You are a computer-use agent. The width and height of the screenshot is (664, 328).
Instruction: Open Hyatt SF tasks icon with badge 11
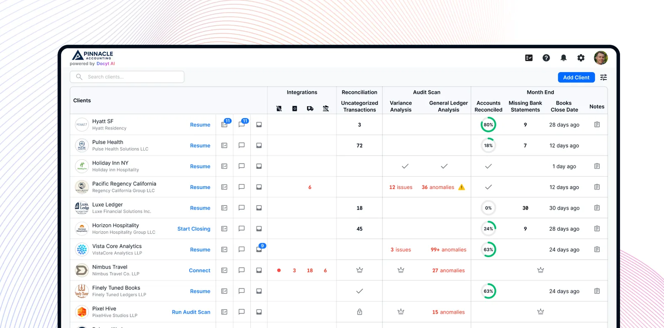[225, 124]
